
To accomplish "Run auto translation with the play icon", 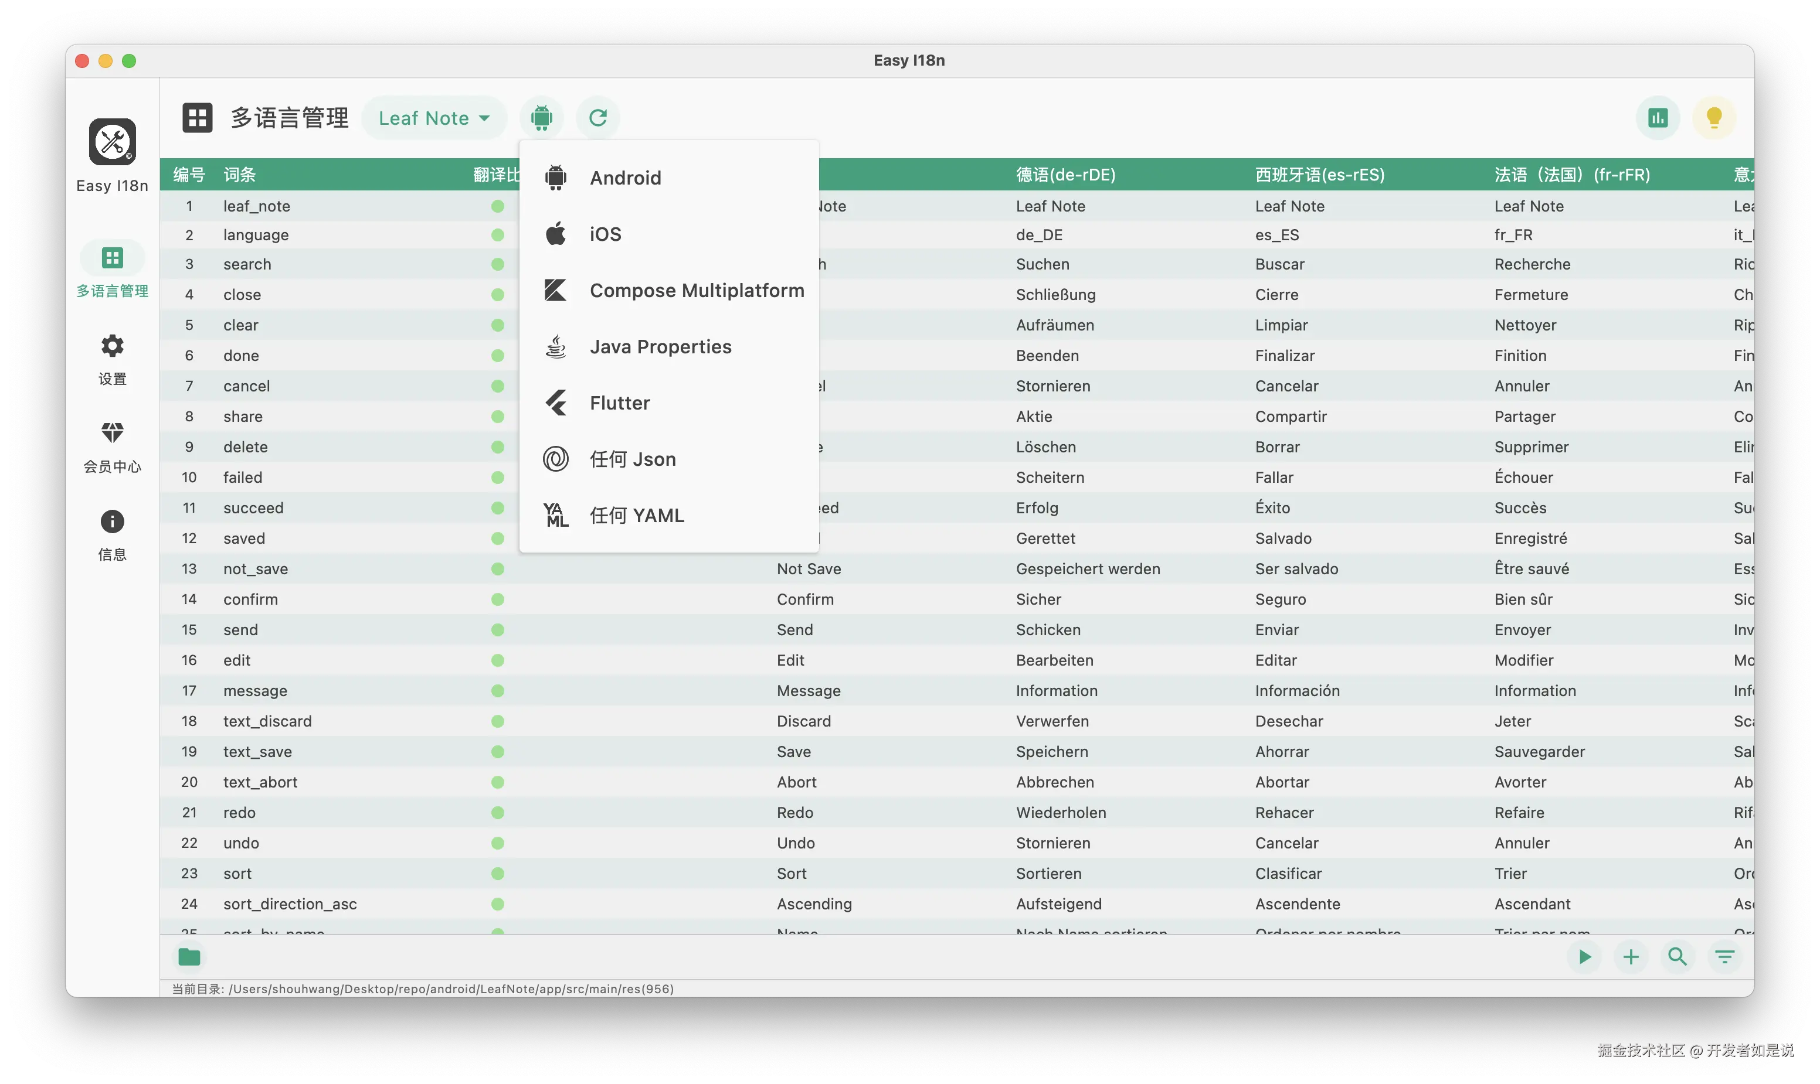I will (x=1584, y=956).
